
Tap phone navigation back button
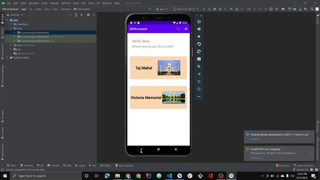pyautogui.click(x=141, y=149)
